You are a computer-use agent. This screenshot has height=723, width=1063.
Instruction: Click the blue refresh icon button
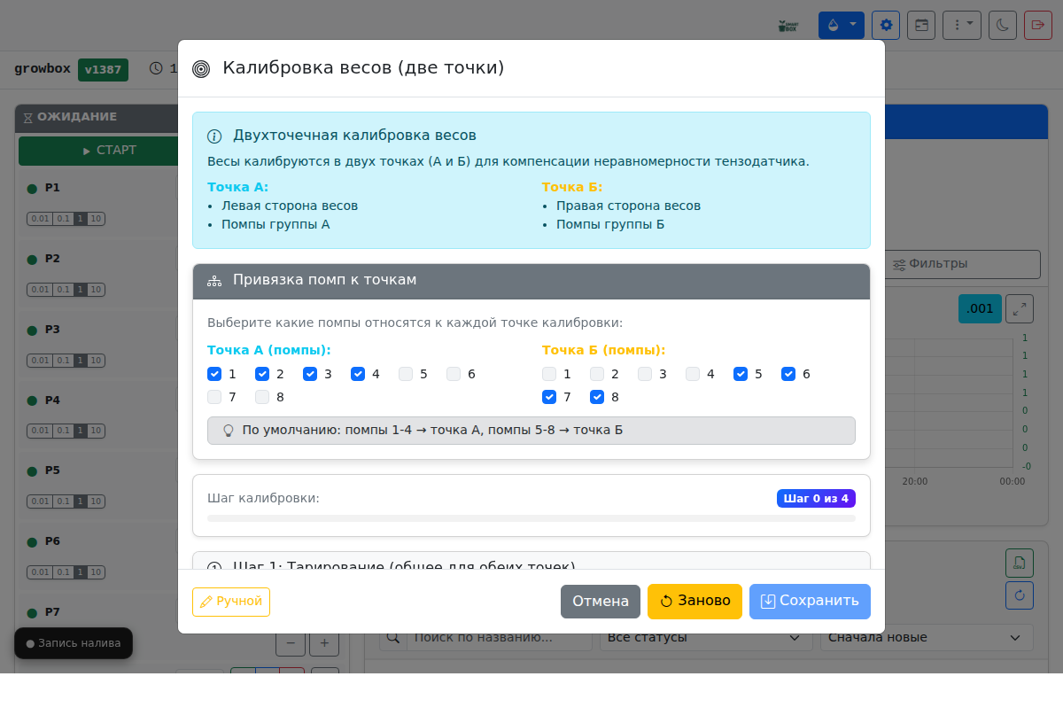pyautogui.click(x=1020, y=595)
